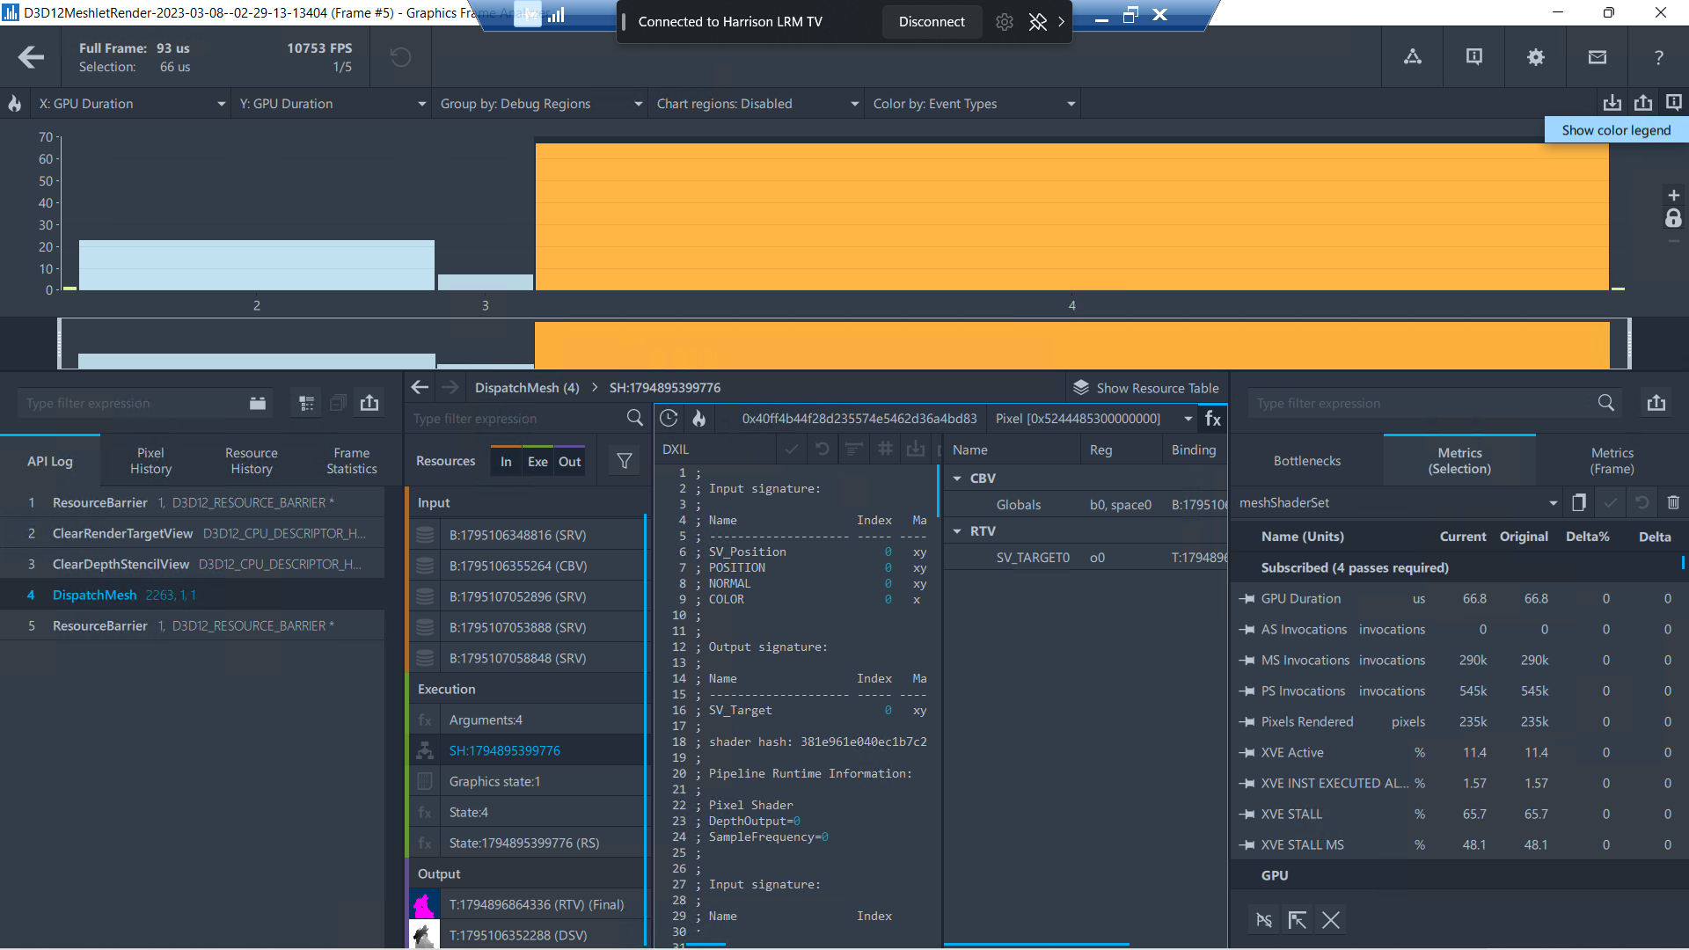Open the feedback envelope icon

(x=1598, y=57)
